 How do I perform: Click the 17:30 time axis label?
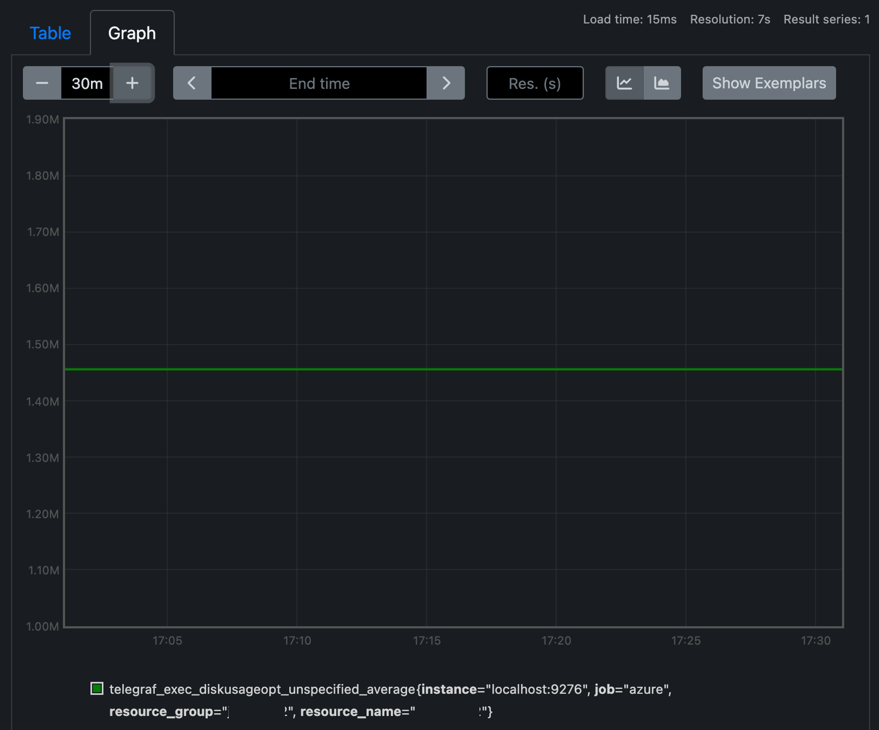815,641
